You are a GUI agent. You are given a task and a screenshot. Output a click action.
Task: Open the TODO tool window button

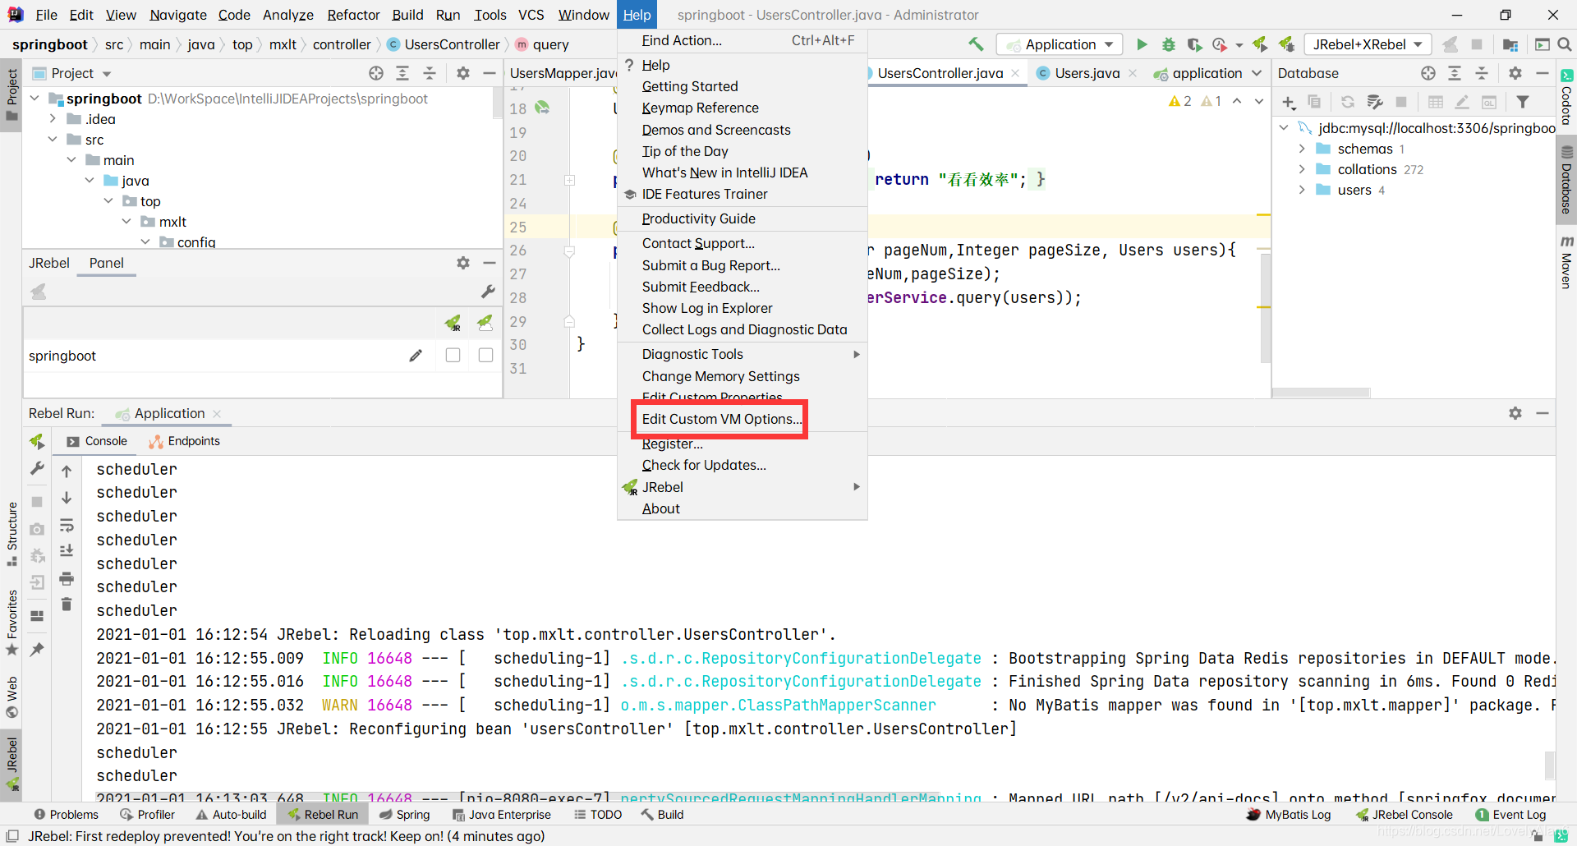point(597,815)
